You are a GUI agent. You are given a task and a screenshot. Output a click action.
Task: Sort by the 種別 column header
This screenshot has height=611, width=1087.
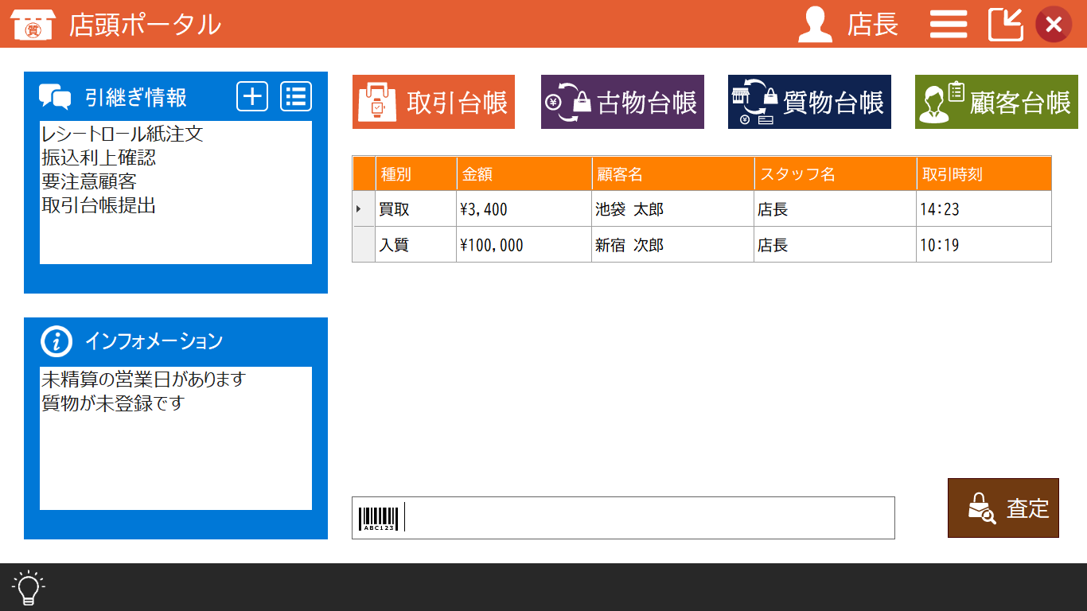point(416,173)
